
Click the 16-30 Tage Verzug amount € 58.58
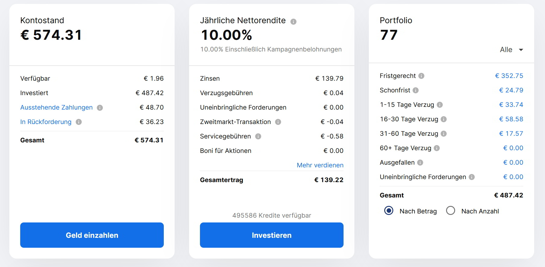pyautogui.click(x=511, y=119)
